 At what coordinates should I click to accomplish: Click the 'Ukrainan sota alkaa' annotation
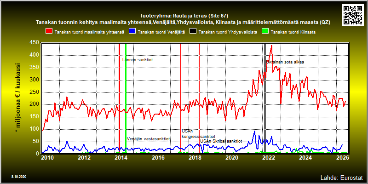pyautogui.click(x=285, y=62)
